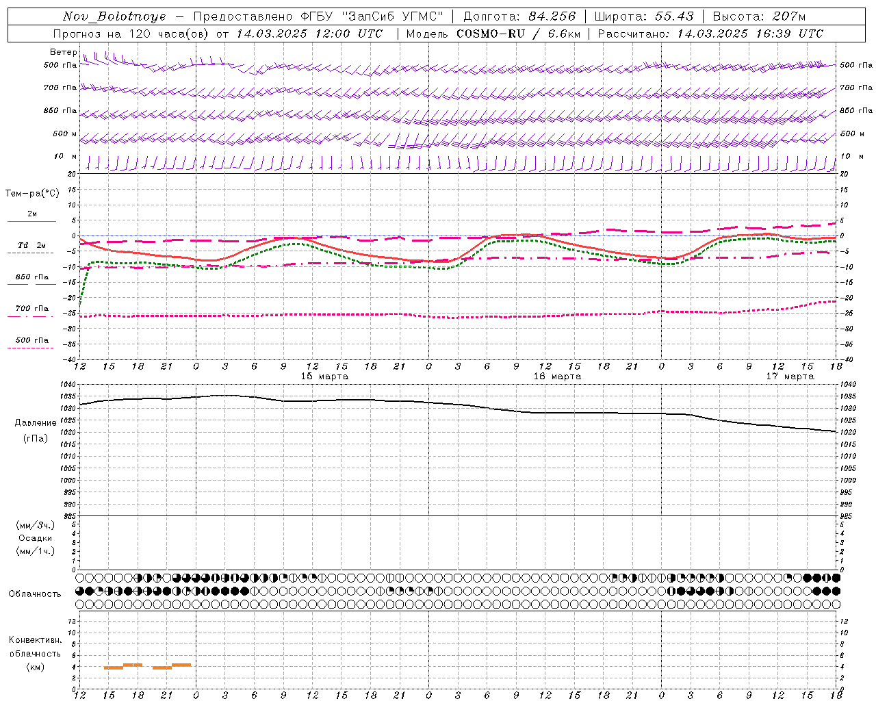Image resolution: width=876 pixels, height=701 pixels.
Task: Select the left 500 гПа wind level label
Action: pos(60,66)
